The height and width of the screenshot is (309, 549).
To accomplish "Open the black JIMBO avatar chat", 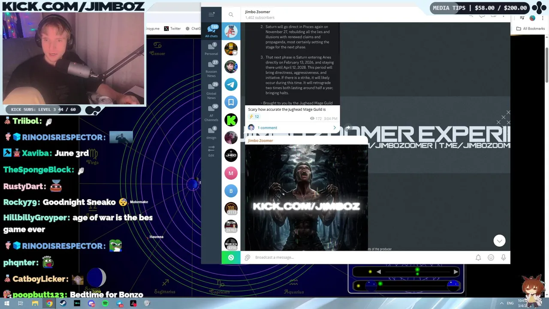I will click(x=231, y=155).
